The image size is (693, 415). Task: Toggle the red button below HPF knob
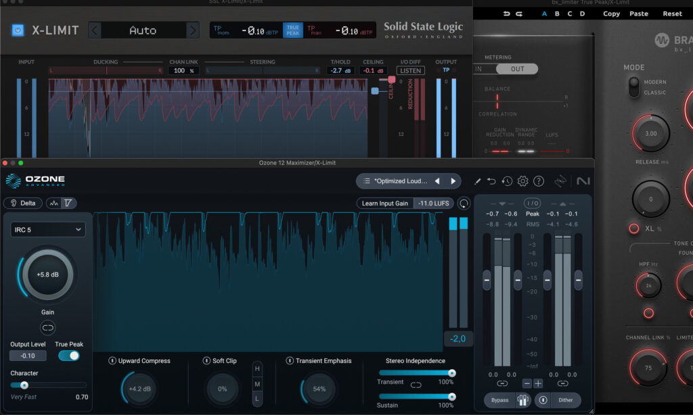point(648,313)
